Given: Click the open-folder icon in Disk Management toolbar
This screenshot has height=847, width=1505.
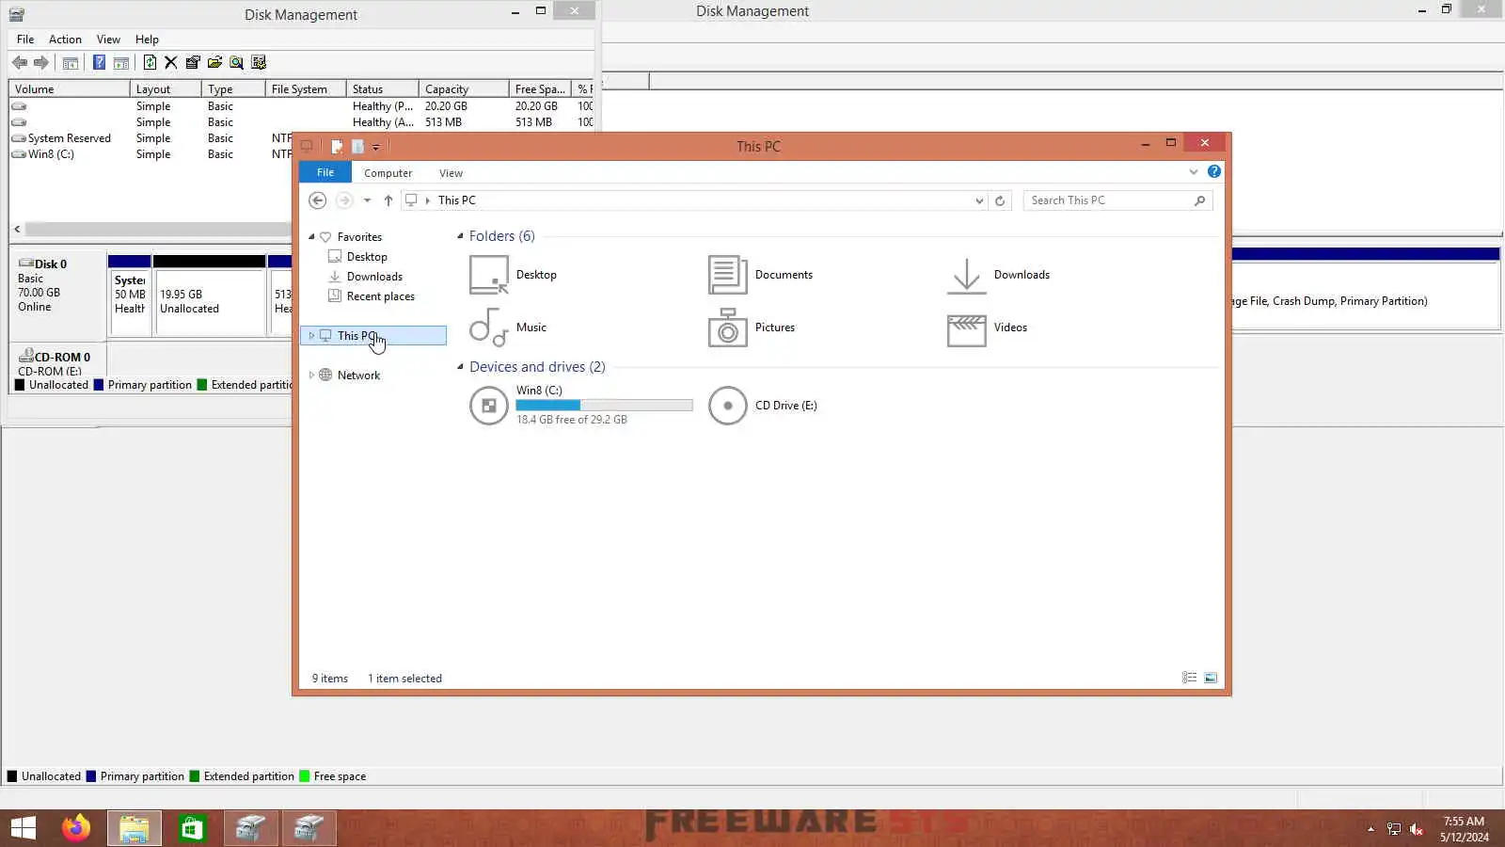Looking at the screenshot, I should 214,63.
